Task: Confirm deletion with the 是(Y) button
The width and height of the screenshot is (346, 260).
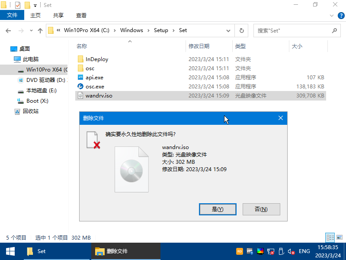Action: tap(218, 209)
